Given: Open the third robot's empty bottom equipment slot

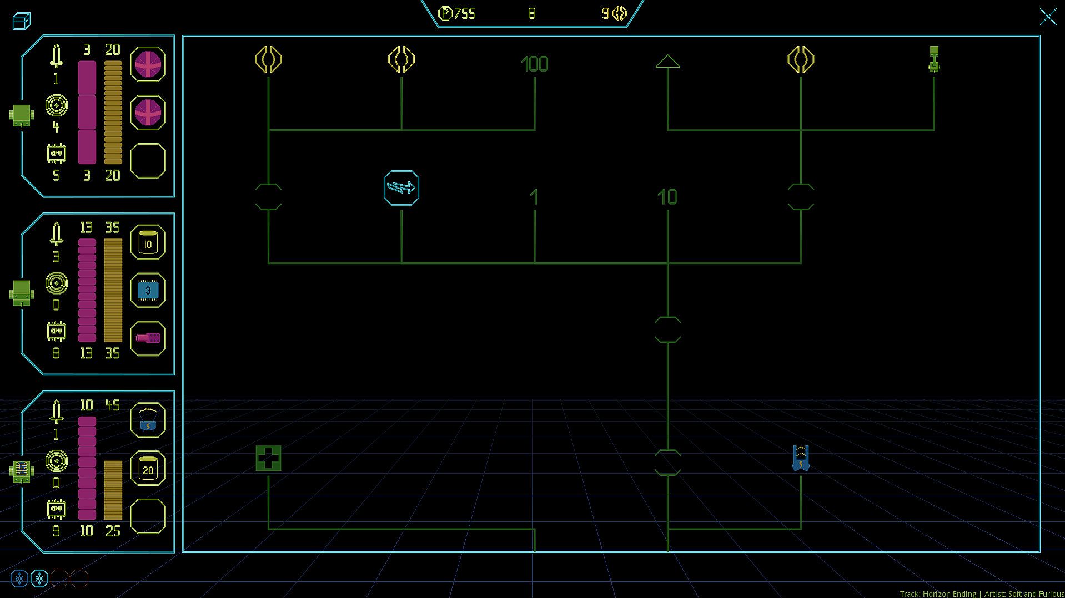Looking at the screenshot, I should [148, 516].
